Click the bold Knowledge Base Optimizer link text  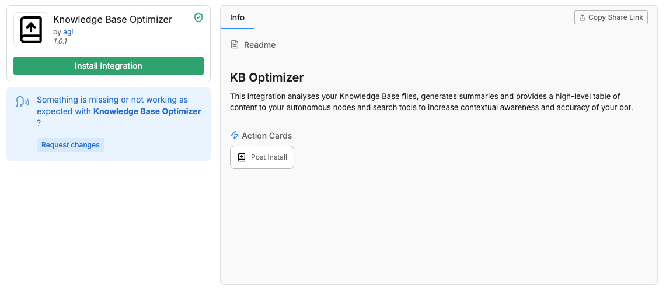point(147,111)
